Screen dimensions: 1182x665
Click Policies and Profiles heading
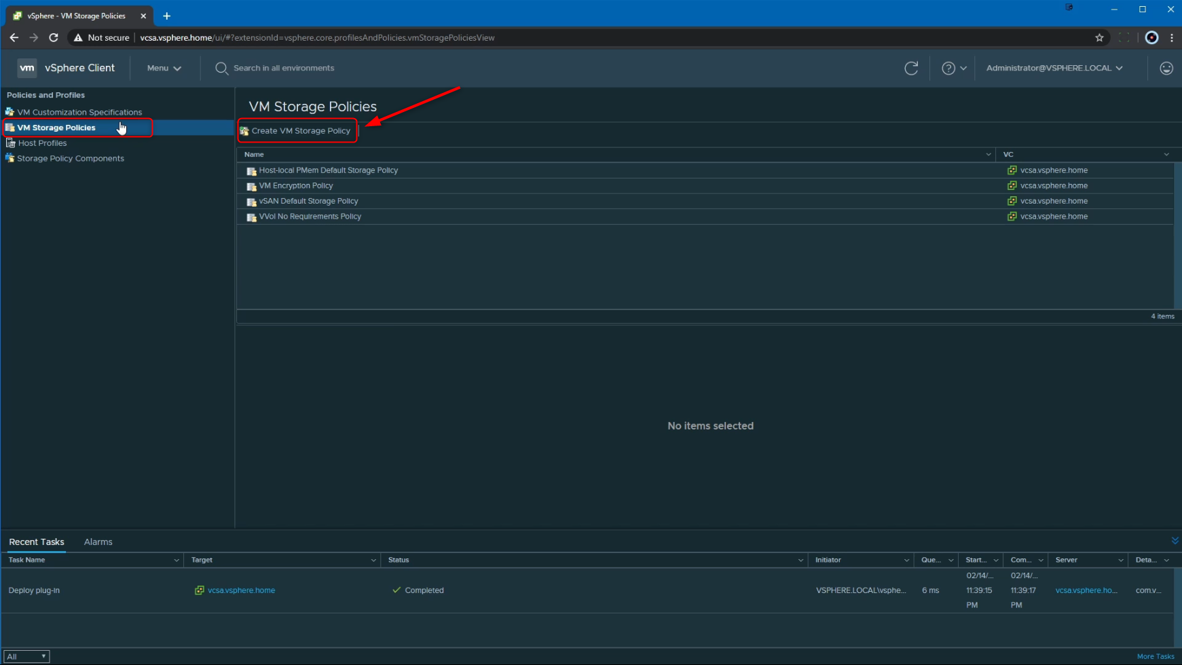click(x=45, y=95)
